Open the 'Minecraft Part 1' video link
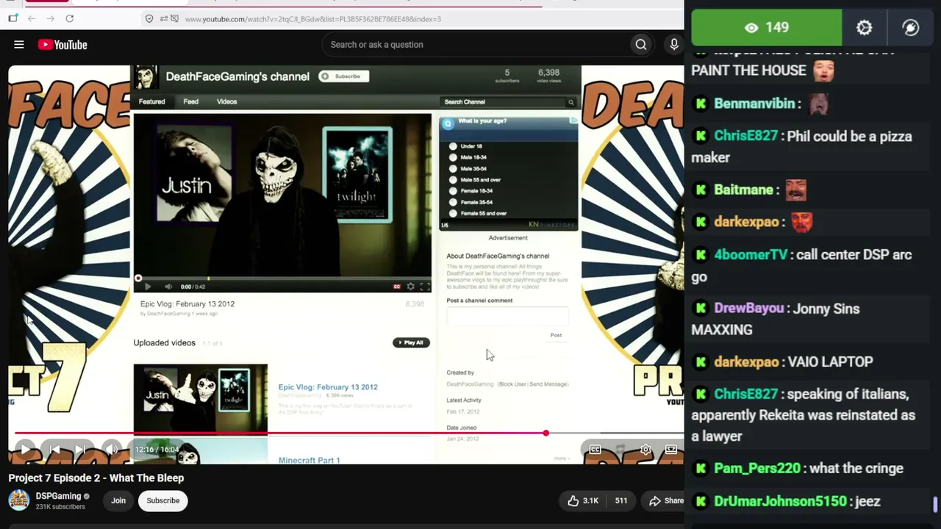 tap(309, 460)
